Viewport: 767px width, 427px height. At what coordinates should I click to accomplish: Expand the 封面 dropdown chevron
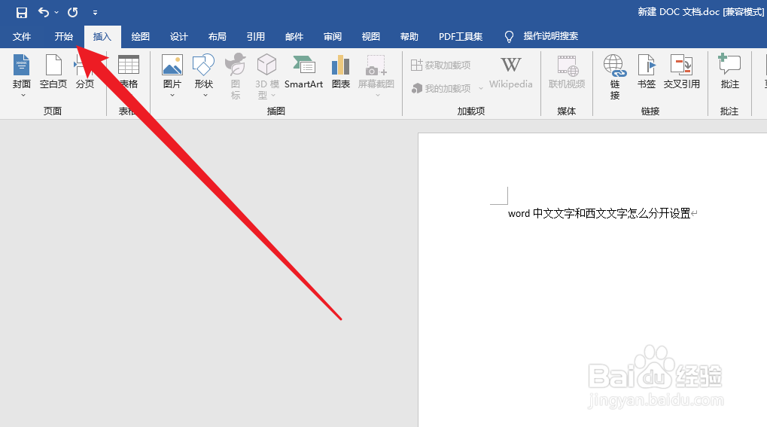click(23, 96)
